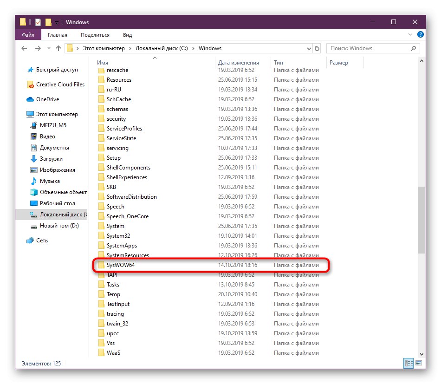Viewport: 441px width, 384px height.
Task: Go up one level with the up arrow
Action: point(58,48)
